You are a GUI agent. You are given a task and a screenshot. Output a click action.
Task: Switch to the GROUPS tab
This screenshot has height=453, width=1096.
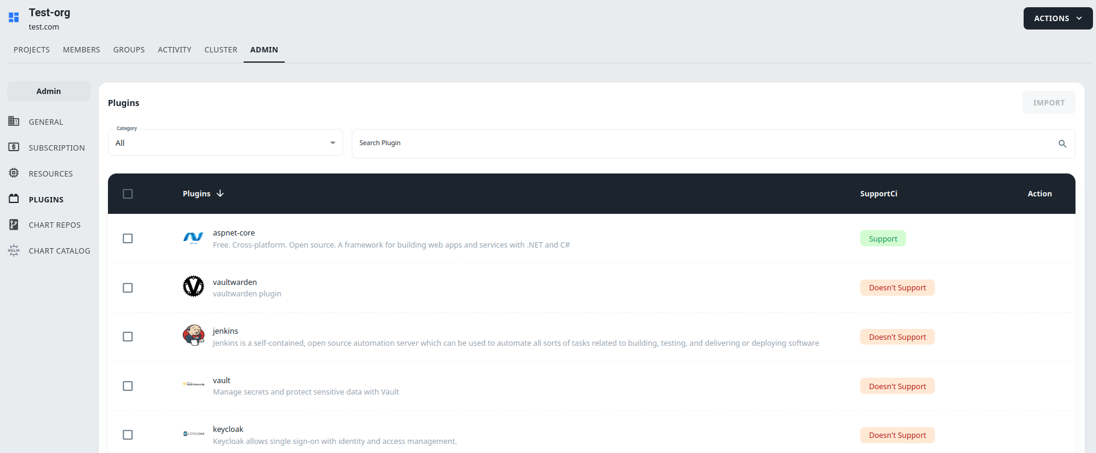129,49
